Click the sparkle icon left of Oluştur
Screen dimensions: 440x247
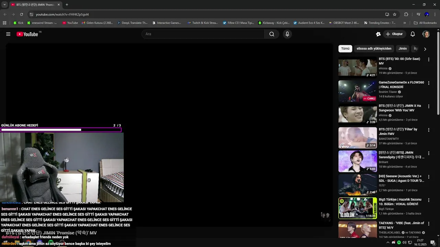(x=378, y=34)
